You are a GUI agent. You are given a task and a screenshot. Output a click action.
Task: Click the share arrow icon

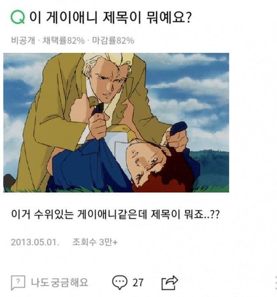click(x=170, y=283)
